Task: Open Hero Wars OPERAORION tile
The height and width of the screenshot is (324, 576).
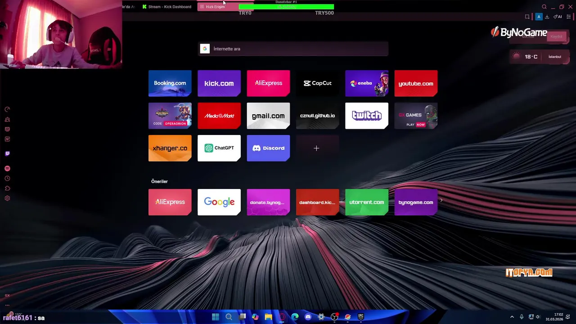Action: point(170,116)
